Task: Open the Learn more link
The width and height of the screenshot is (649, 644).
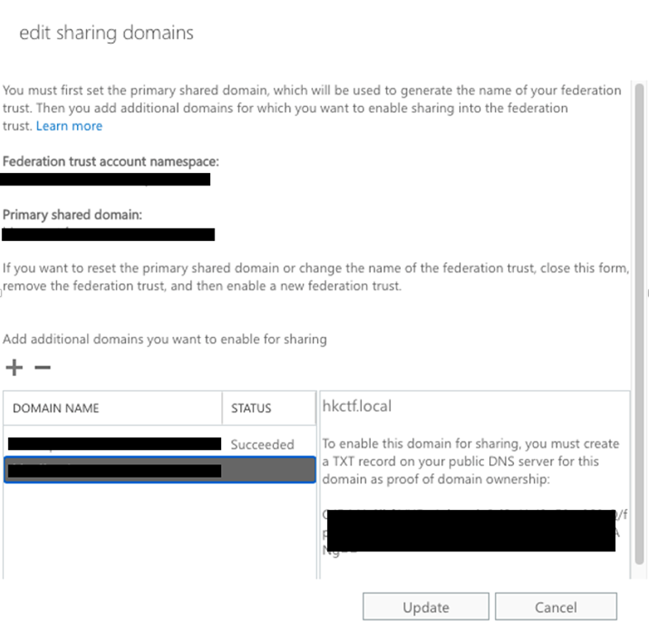Action: click(x=70, y=126)
